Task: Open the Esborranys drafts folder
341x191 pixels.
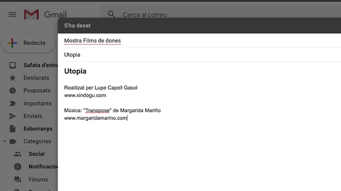Action: 38,129
